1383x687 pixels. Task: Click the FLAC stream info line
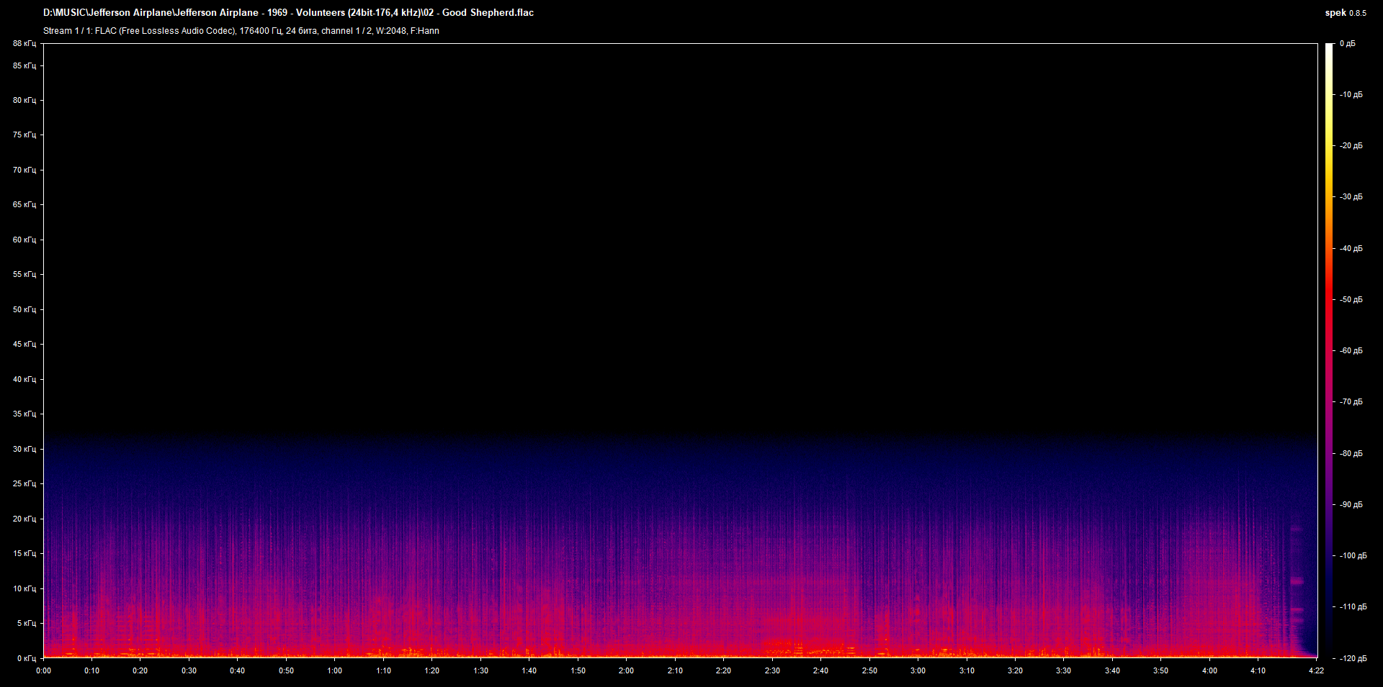241,31
